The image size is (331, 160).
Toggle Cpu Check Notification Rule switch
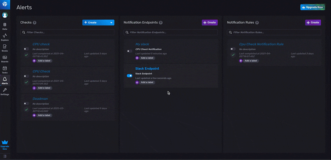click(x=233, y=49)
